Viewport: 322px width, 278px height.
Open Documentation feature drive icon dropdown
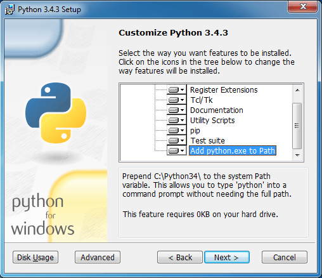176,110
